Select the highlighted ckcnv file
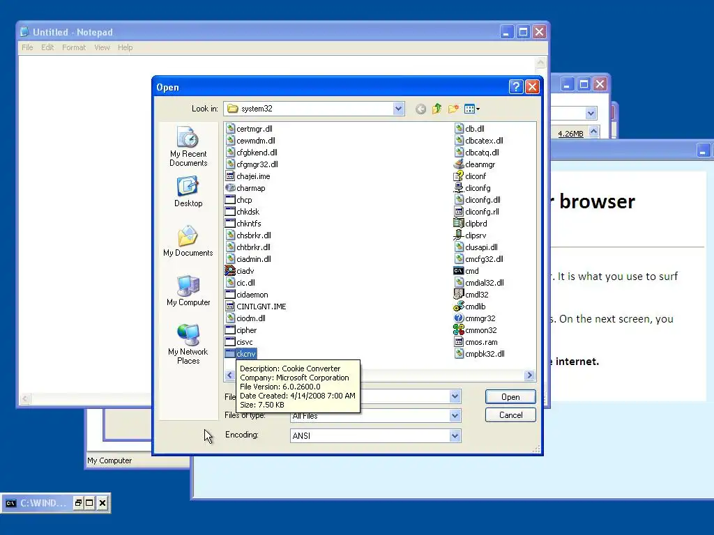The image size is (714, 535). point(241,353)
